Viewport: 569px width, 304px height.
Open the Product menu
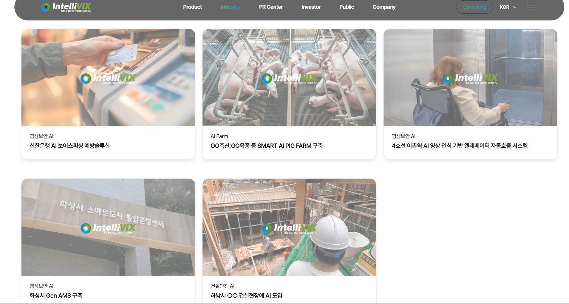point(192,7)
